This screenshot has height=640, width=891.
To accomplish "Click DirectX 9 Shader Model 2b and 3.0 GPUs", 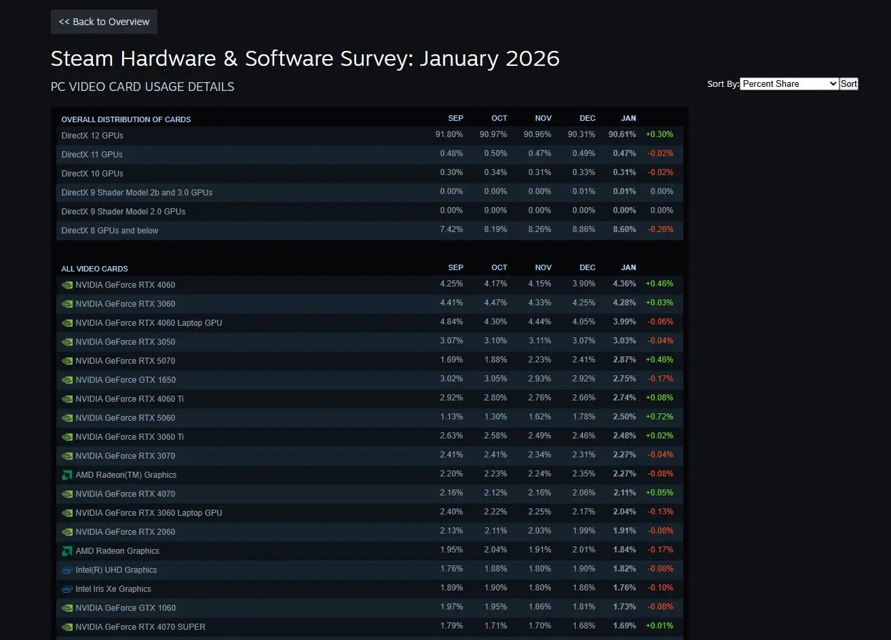I will 137,193.
